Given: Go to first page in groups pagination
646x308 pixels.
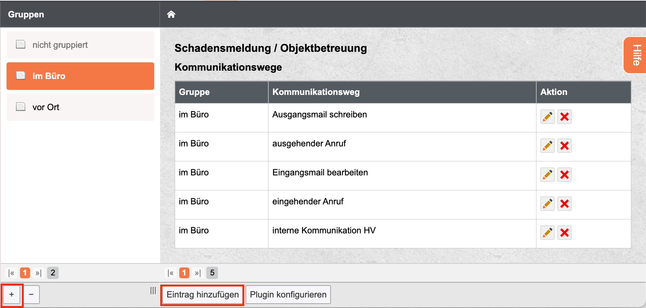Looking at the screenshot, I should [11, 273].
